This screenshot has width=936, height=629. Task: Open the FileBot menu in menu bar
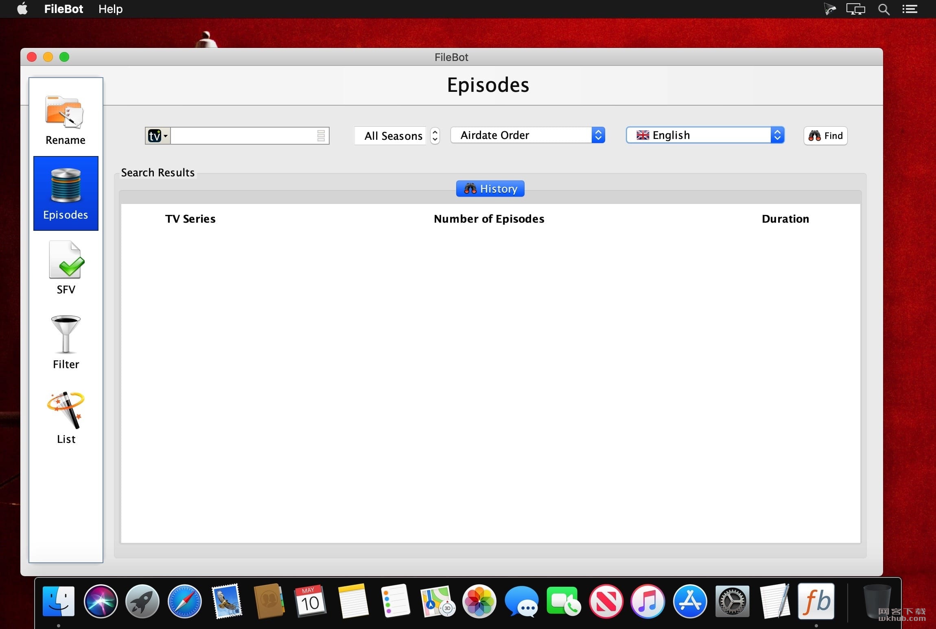click(63, 9)
